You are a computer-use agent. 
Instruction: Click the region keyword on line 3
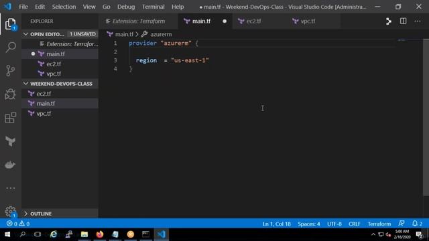coord(146,60)
